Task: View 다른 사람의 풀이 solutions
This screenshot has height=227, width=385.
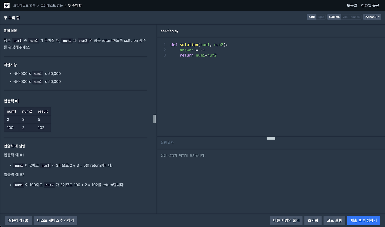Action: click(286, 220)
